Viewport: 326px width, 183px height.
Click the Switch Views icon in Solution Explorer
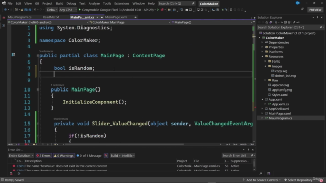[270, 22]
